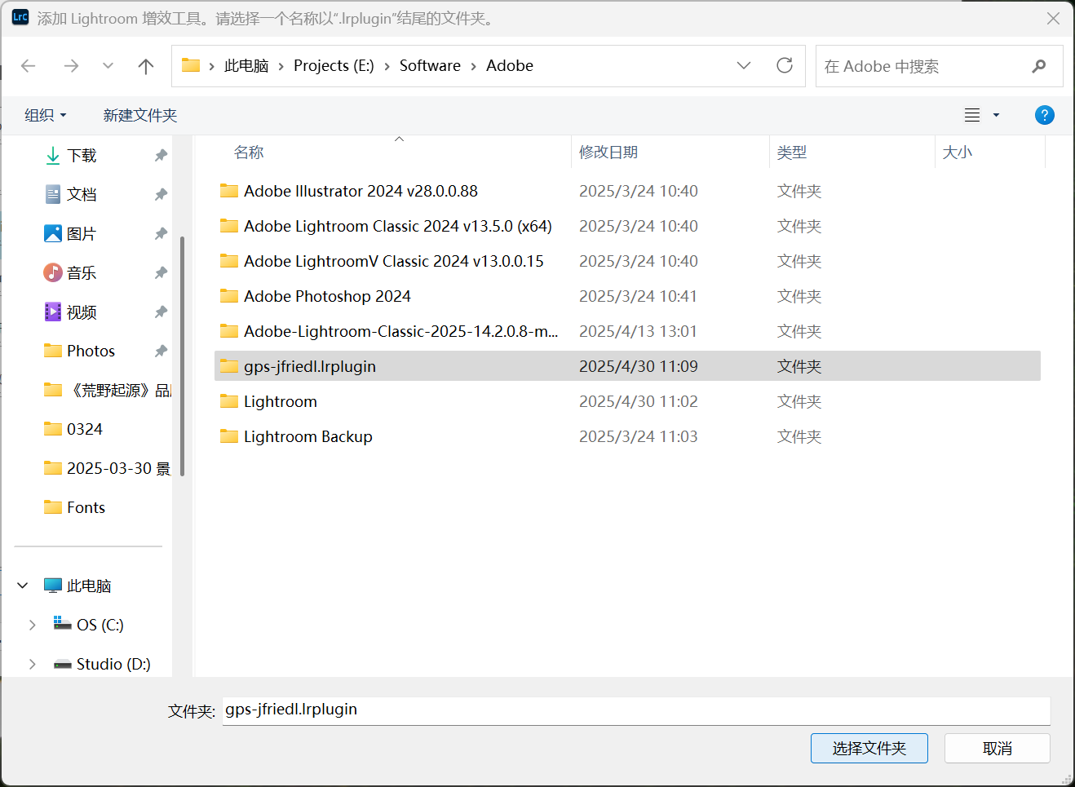Go up one folder level

[x=146, y=66]
